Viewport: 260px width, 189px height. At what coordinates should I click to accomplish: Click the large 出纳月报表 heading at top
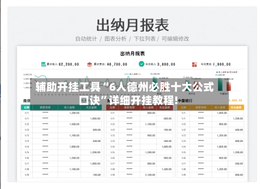coord(133,25)
